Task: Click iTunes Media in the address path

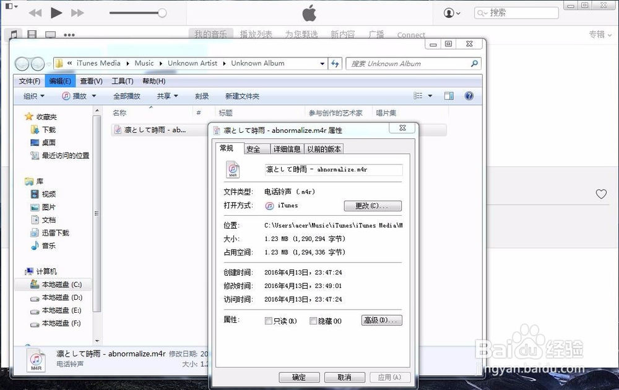Action: pos(98,63)
